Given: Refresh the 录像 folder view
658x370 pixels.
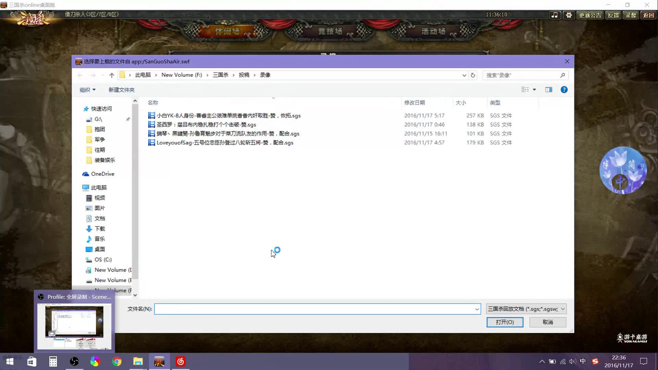Looking at the screenshot, I should (x=473, y=75).
